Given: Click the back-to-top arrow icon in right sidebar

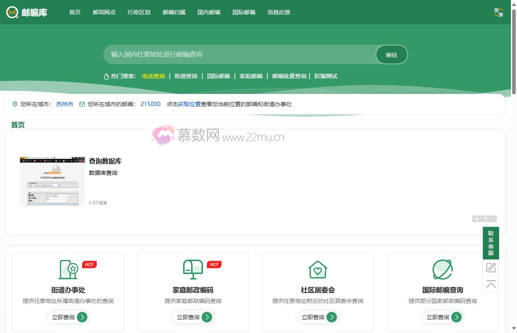Looking at the screenshot, I should [491, 284].
